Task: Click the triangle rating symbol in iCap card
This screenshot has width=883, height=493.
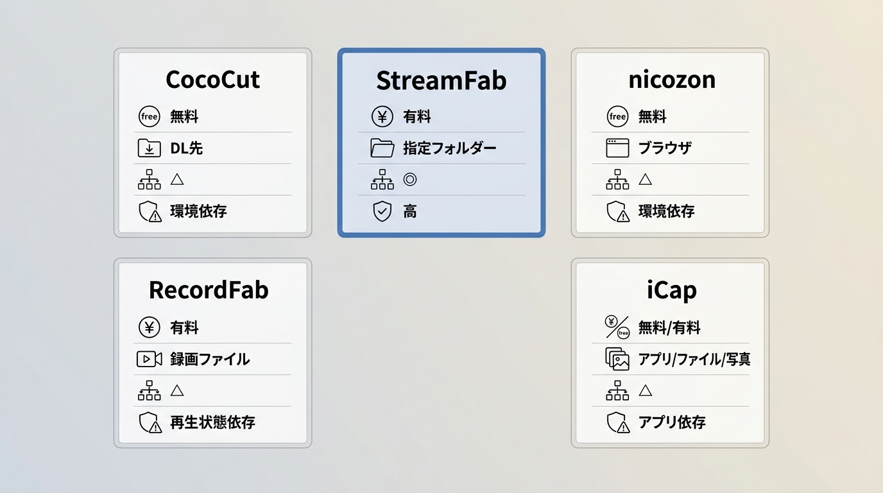Action: click(x=646, y=390)
